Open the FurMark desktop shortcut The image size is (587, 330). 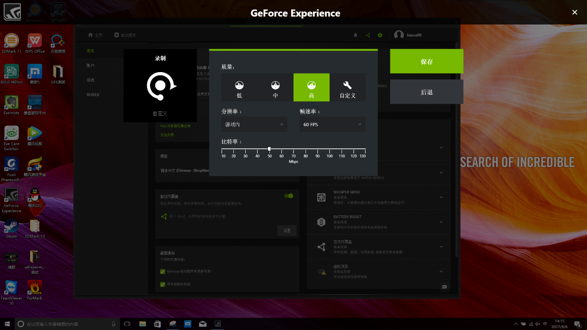tap(35, 290)
